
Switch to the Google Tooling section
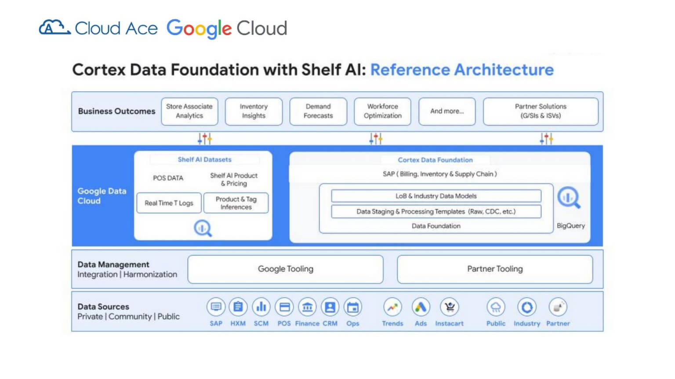click(x=286, y=269)
